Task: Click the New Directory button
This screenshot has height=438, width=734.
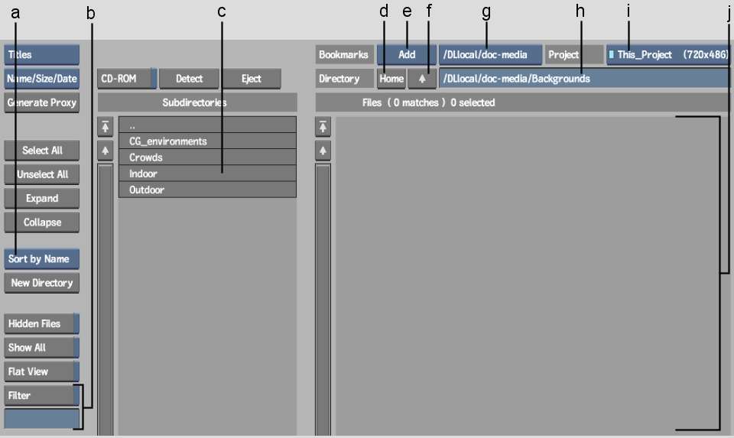Action: 41,283
